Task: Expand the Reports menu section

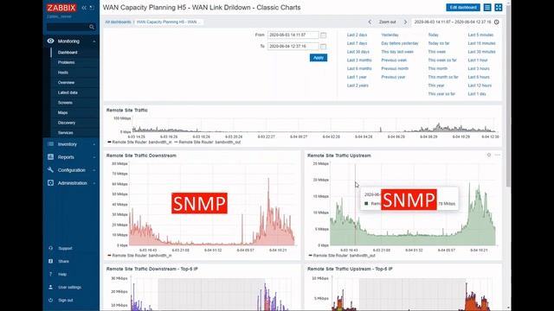Action: pyautogui.click(x=94, y=157)
